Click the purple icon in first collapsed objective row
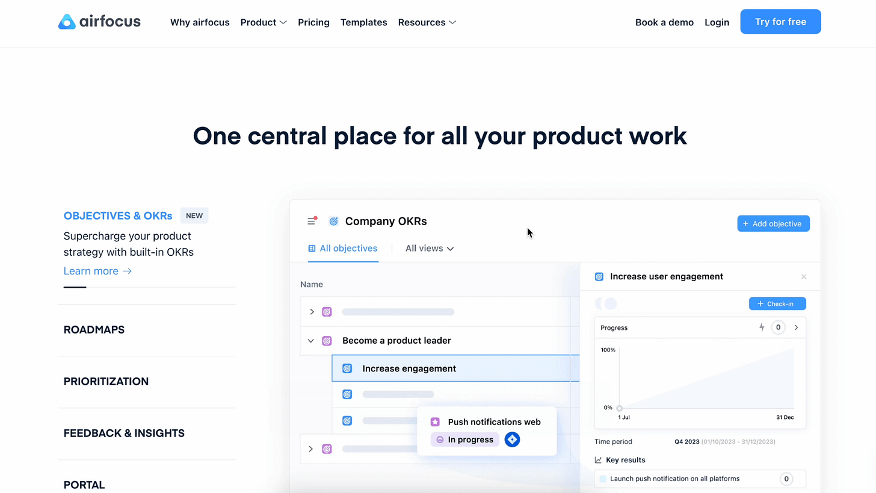The image size is (876, 493). [327, 312]
